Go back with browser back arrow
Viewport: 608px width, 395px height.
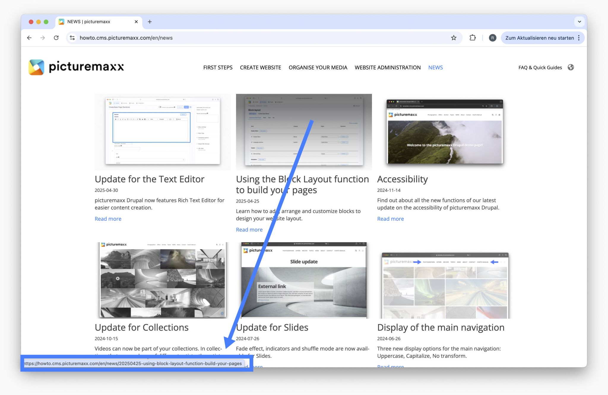tap(29, 38)
